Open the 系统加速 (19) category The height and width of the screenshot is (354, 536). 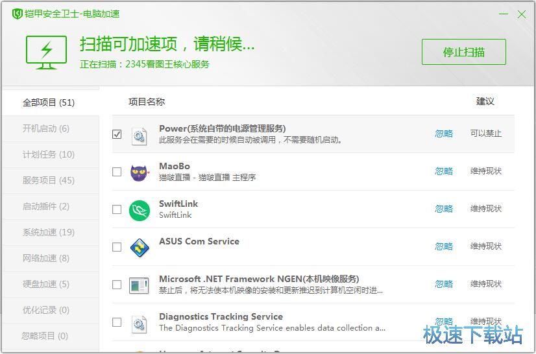(x=51, y=232)
